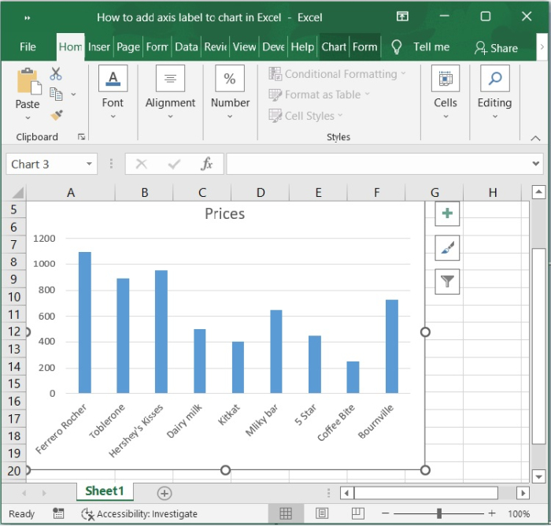
Task: Open the Alignment group button
Action: (170, 92)
